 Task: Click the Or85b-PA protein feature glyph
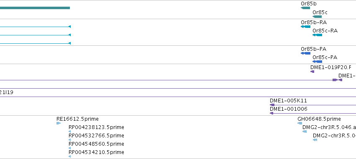305,53
